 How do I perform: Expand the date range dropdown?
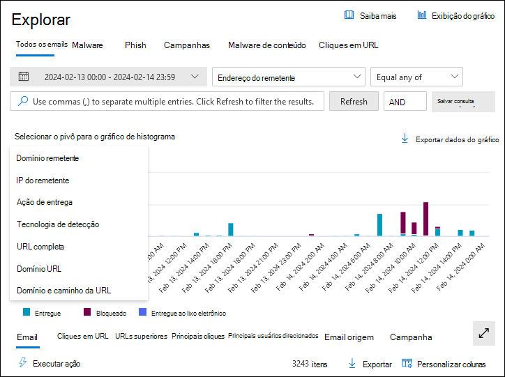193,77
